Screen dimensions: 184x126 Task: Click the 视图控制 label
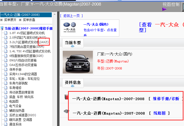tap(171, 5)
